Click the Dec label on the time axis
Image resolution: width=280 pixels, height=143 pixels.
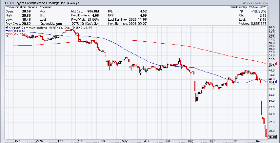(18, 141)
